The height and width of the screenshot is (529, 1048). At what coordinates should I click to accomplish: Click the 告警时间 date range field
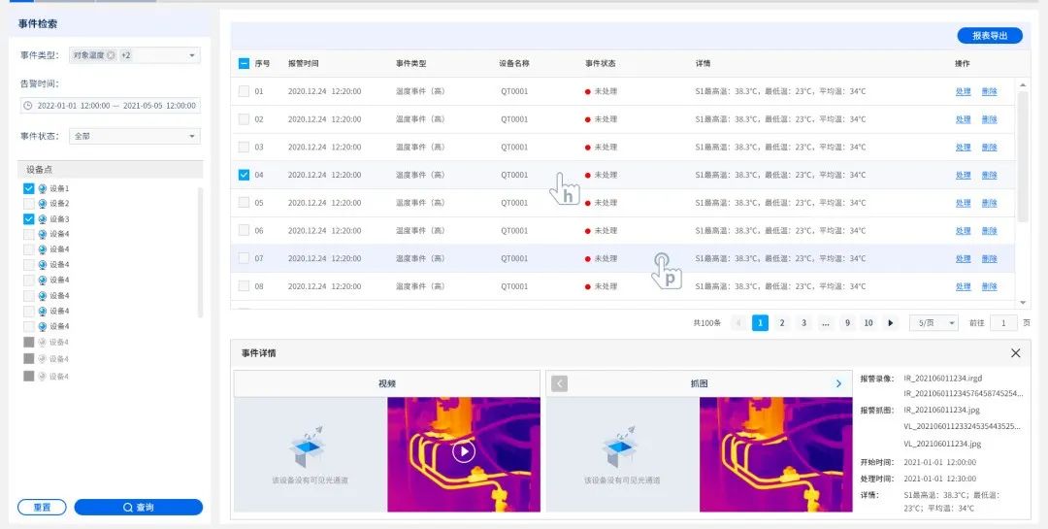(111, 106)
